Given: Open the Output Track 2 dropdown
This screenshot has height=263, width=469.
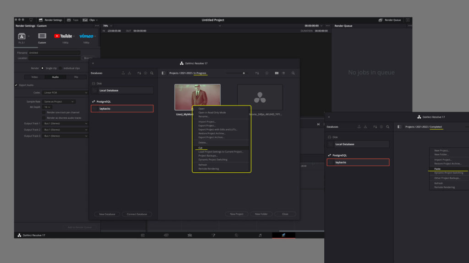Looking at the screenshot, I should point(65,130).
